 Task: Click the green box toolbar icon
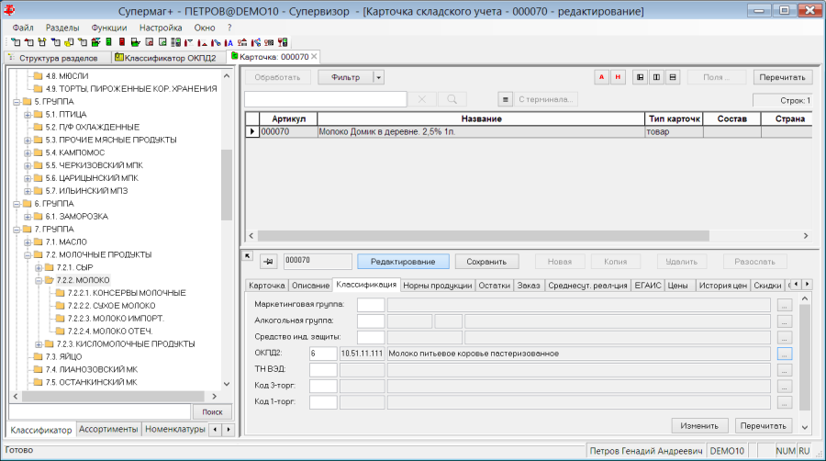pos(95,42)
